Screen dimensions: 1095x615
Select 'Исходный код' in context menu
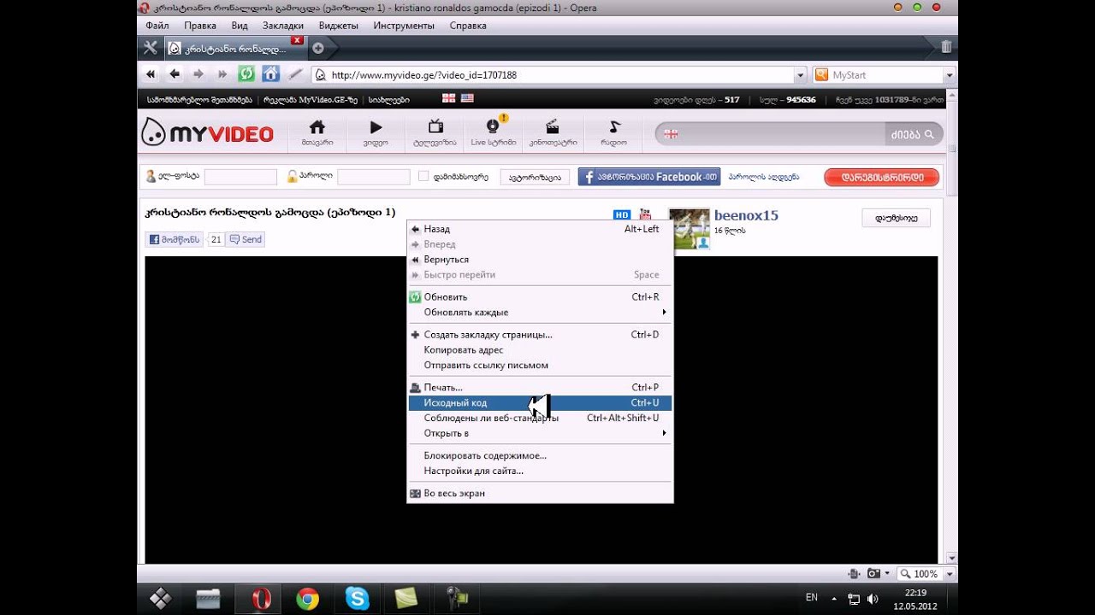[539, 403]
